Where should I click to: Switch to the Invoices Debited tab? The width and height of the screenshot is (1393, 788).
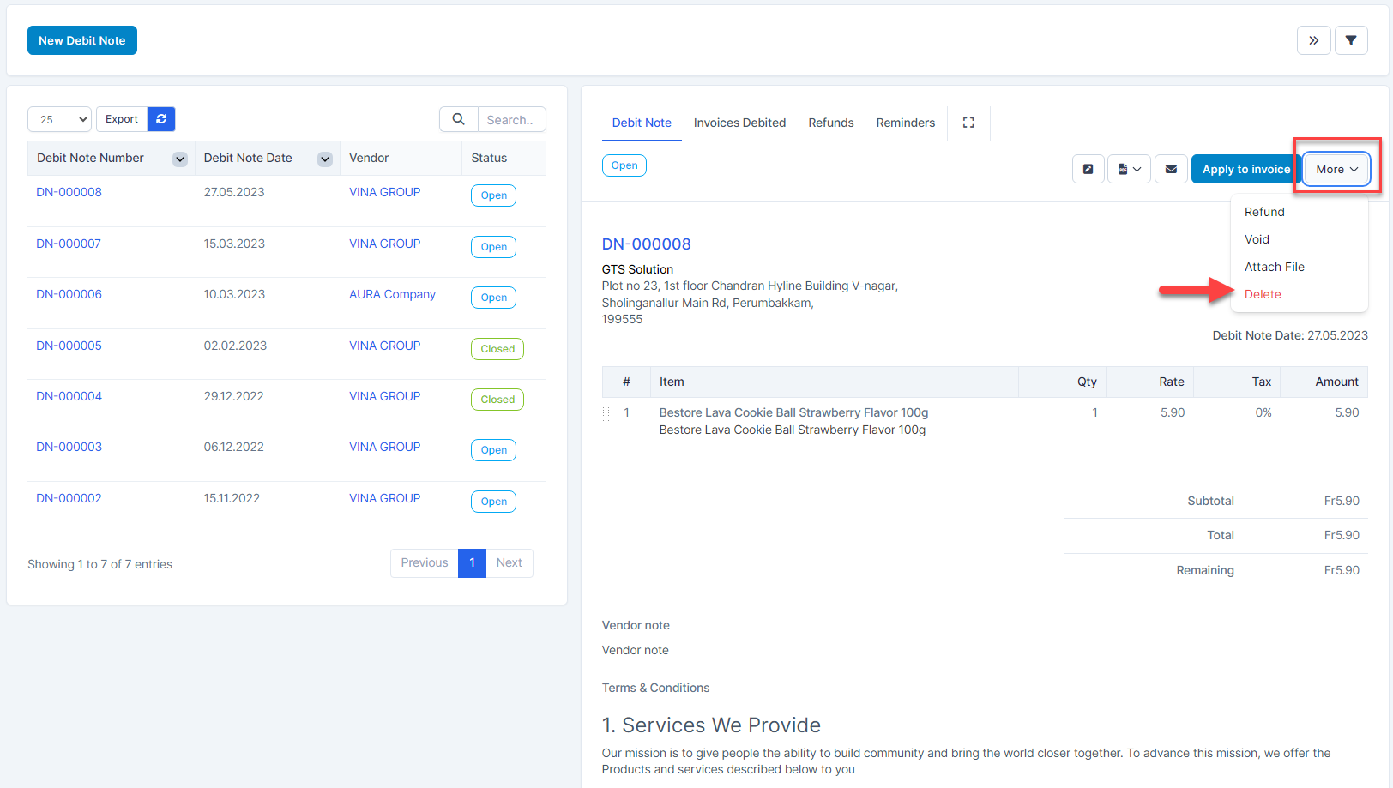(739, 123)
